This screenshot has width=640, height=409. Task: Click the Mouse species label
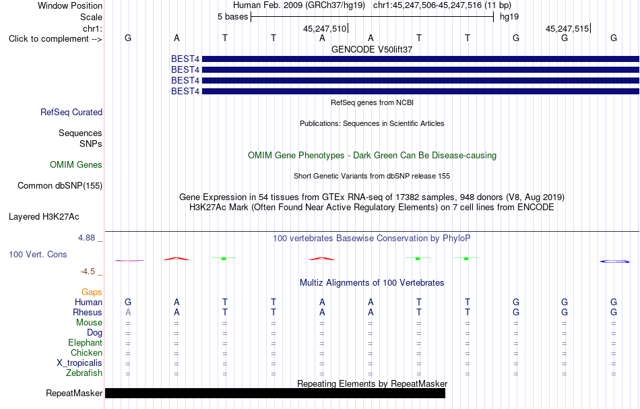click(89, 323)
